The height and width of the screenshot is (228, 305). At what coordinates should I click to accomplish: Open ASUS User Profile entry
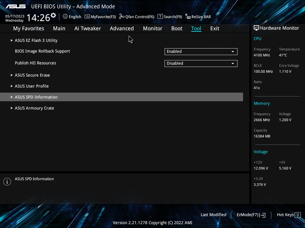click(x=32, y=86)
